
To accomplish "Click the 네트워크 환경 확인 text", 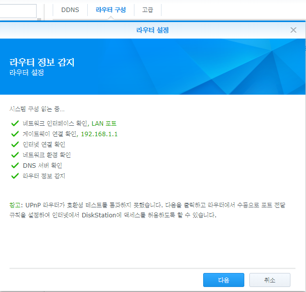I will [x=47, y=155].
